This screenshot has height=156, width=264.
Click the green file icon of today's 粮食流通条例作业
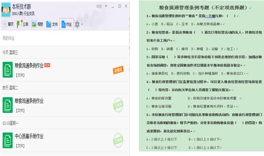(8, 70)
